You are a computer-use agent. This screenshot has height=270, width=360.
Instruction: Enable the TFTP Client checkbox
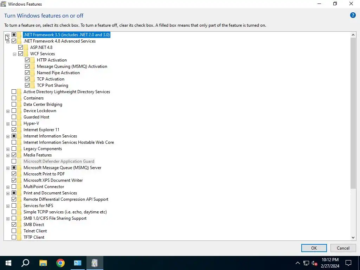[14, 237]
